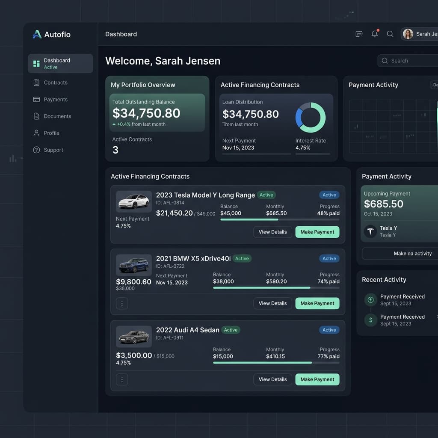
Task: Click the dollar sign Payment Received icon
Action: tap(371, 320)
